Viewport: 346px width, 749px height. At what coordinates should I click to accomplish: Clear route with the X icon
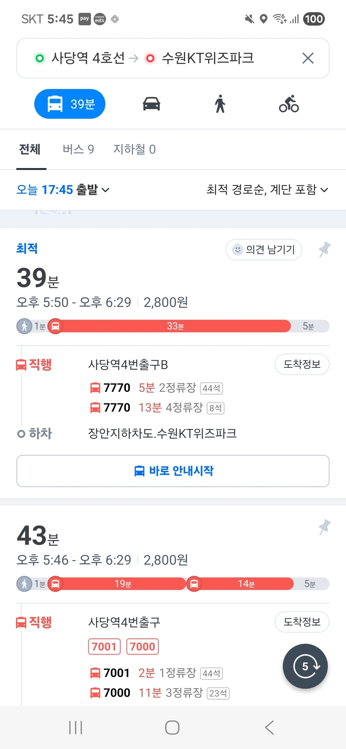coord(308,58)
